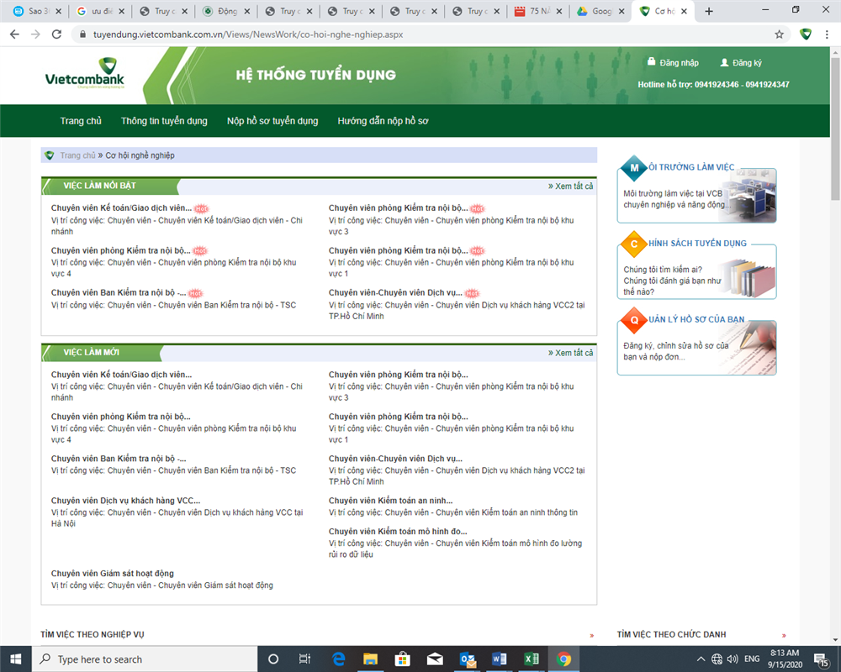Click the ENG language indicator
841x672 pixels.
click(751, 659)
